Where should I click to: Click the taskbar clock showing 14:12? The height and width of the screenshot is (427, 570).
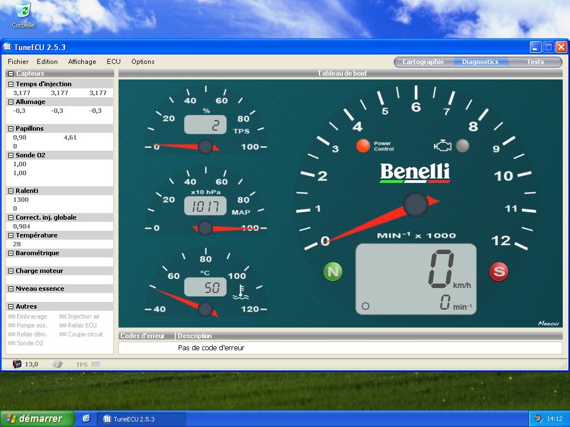coord(555,419)
